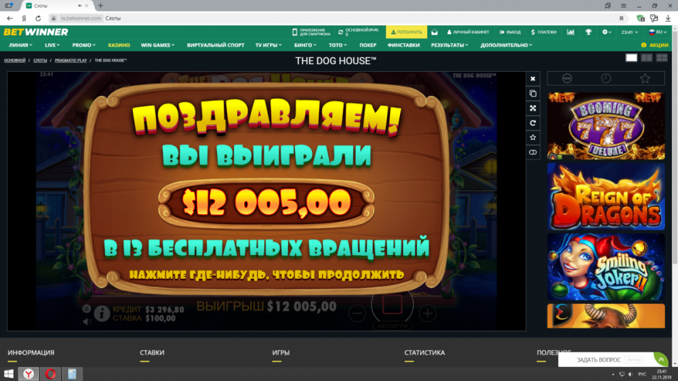Go to Pragmatic Play breadcrumb link
Image resolution: width=678 pixels, height=381 pixels.
coord(71,60)
